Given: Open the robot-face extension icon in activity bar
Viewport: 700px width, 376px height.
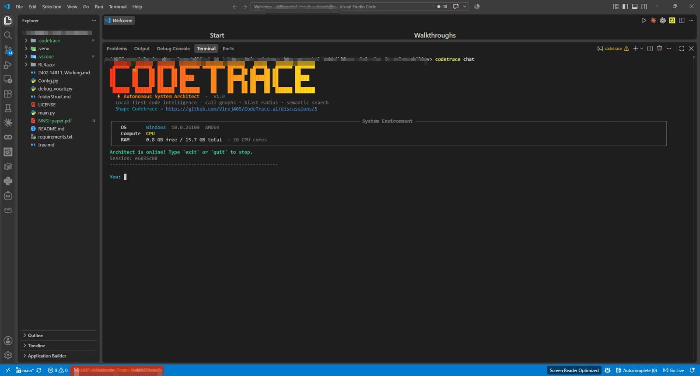Looking at the screenshot, I should pos(8,195).
